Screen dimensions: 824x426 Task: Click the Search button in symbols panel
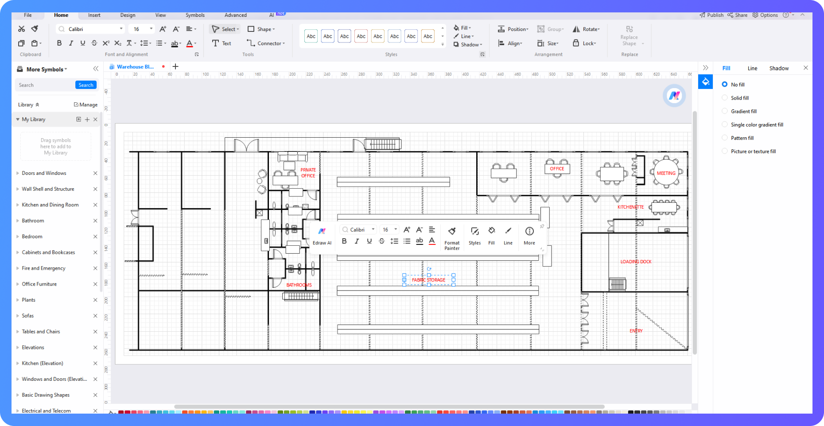point(86,85)
